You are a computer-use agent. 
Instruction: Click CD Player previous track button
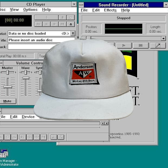[x=38, y=24]
